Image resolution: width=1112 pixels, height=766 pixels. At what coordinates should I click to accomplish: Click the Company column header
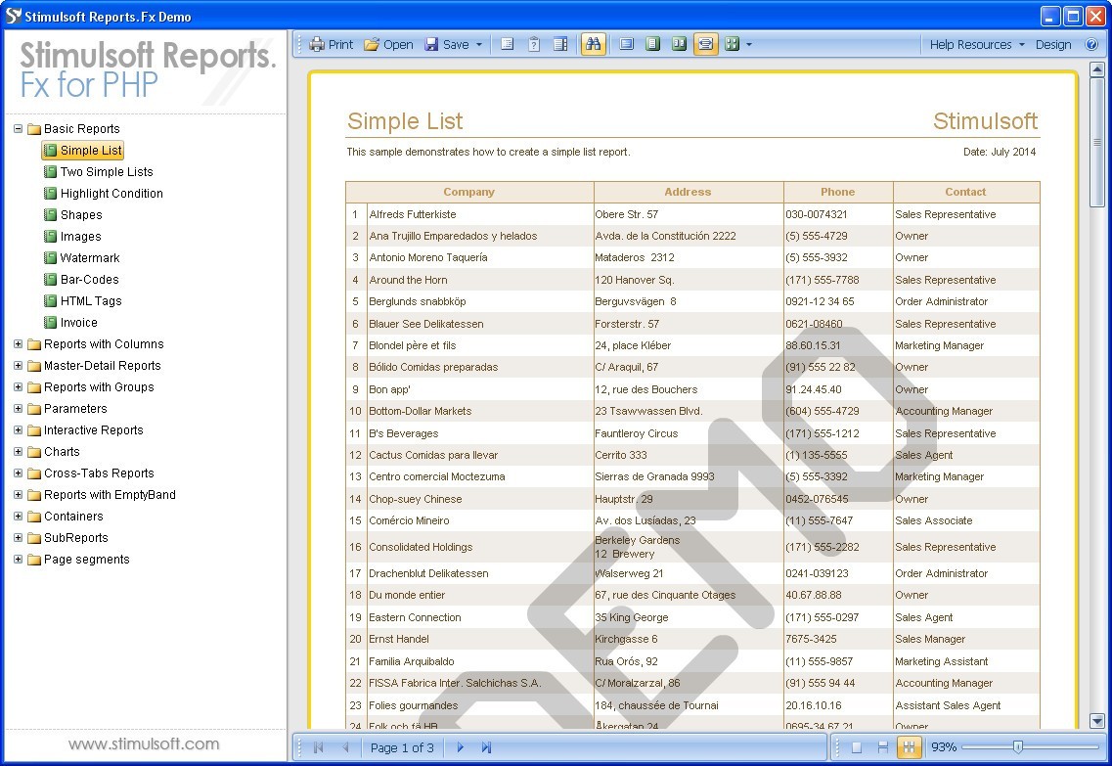point(469,192)
